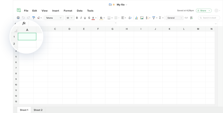Click the select-all corner of the grid
Viewport: 223px width, 113px height.
pyautogui.click(x=16, y=31)
